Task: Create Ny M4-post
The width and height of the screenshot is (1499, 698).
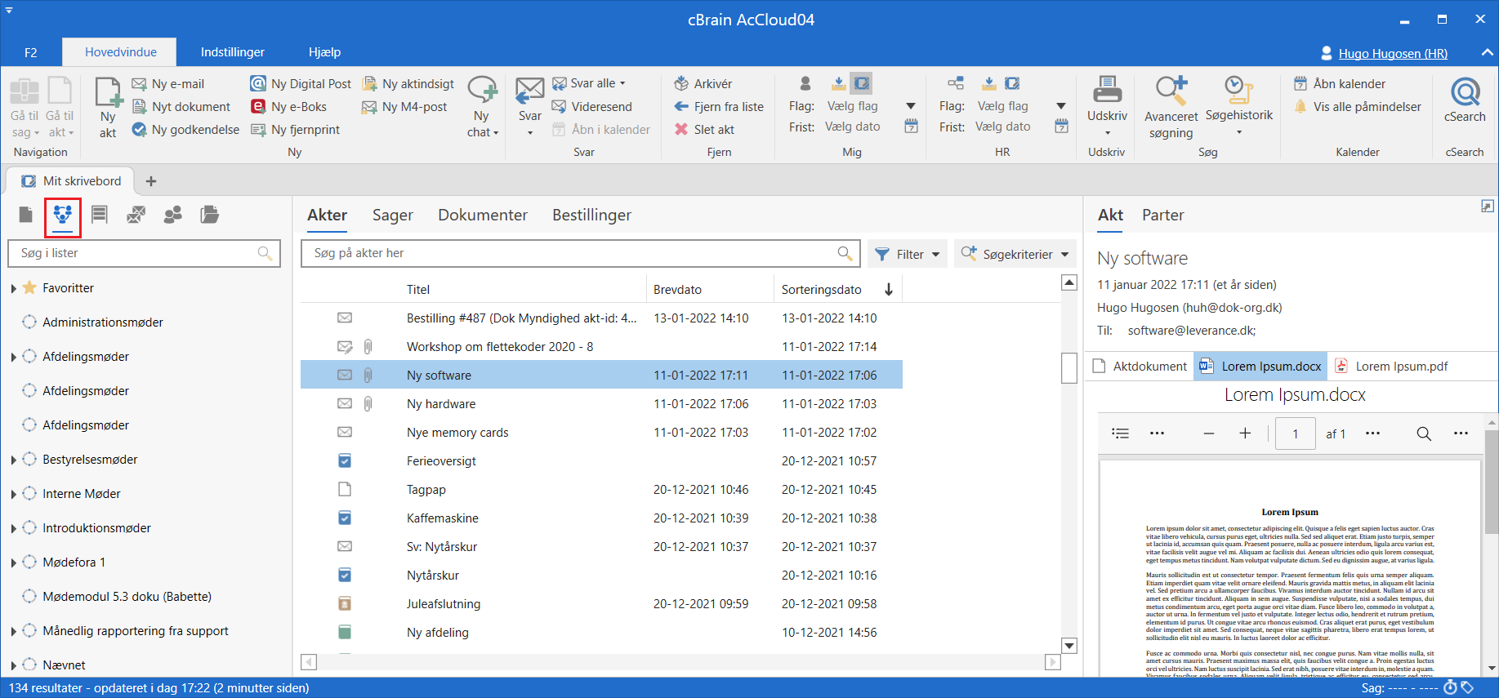Action: (404, 106)
